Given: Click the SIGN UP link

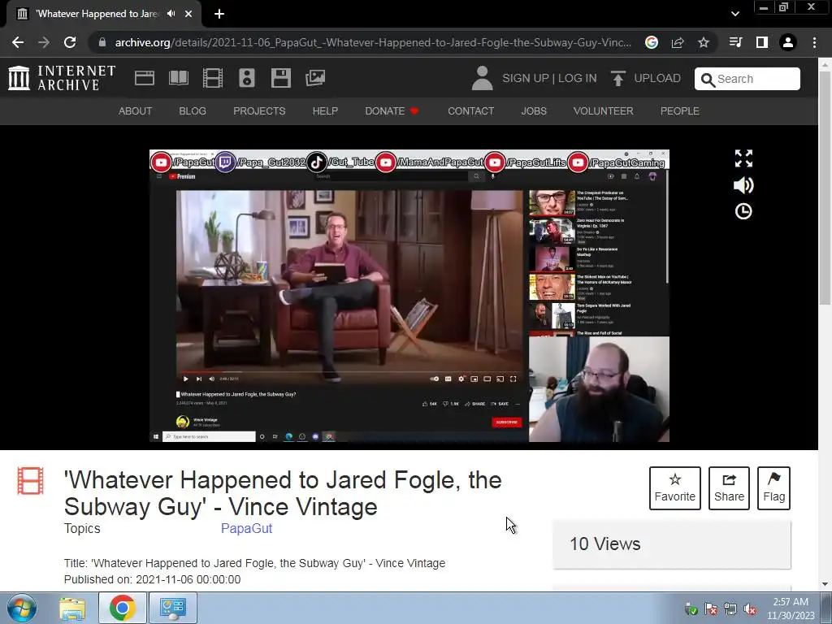Looking at the screenshot, I should [526, 78].
